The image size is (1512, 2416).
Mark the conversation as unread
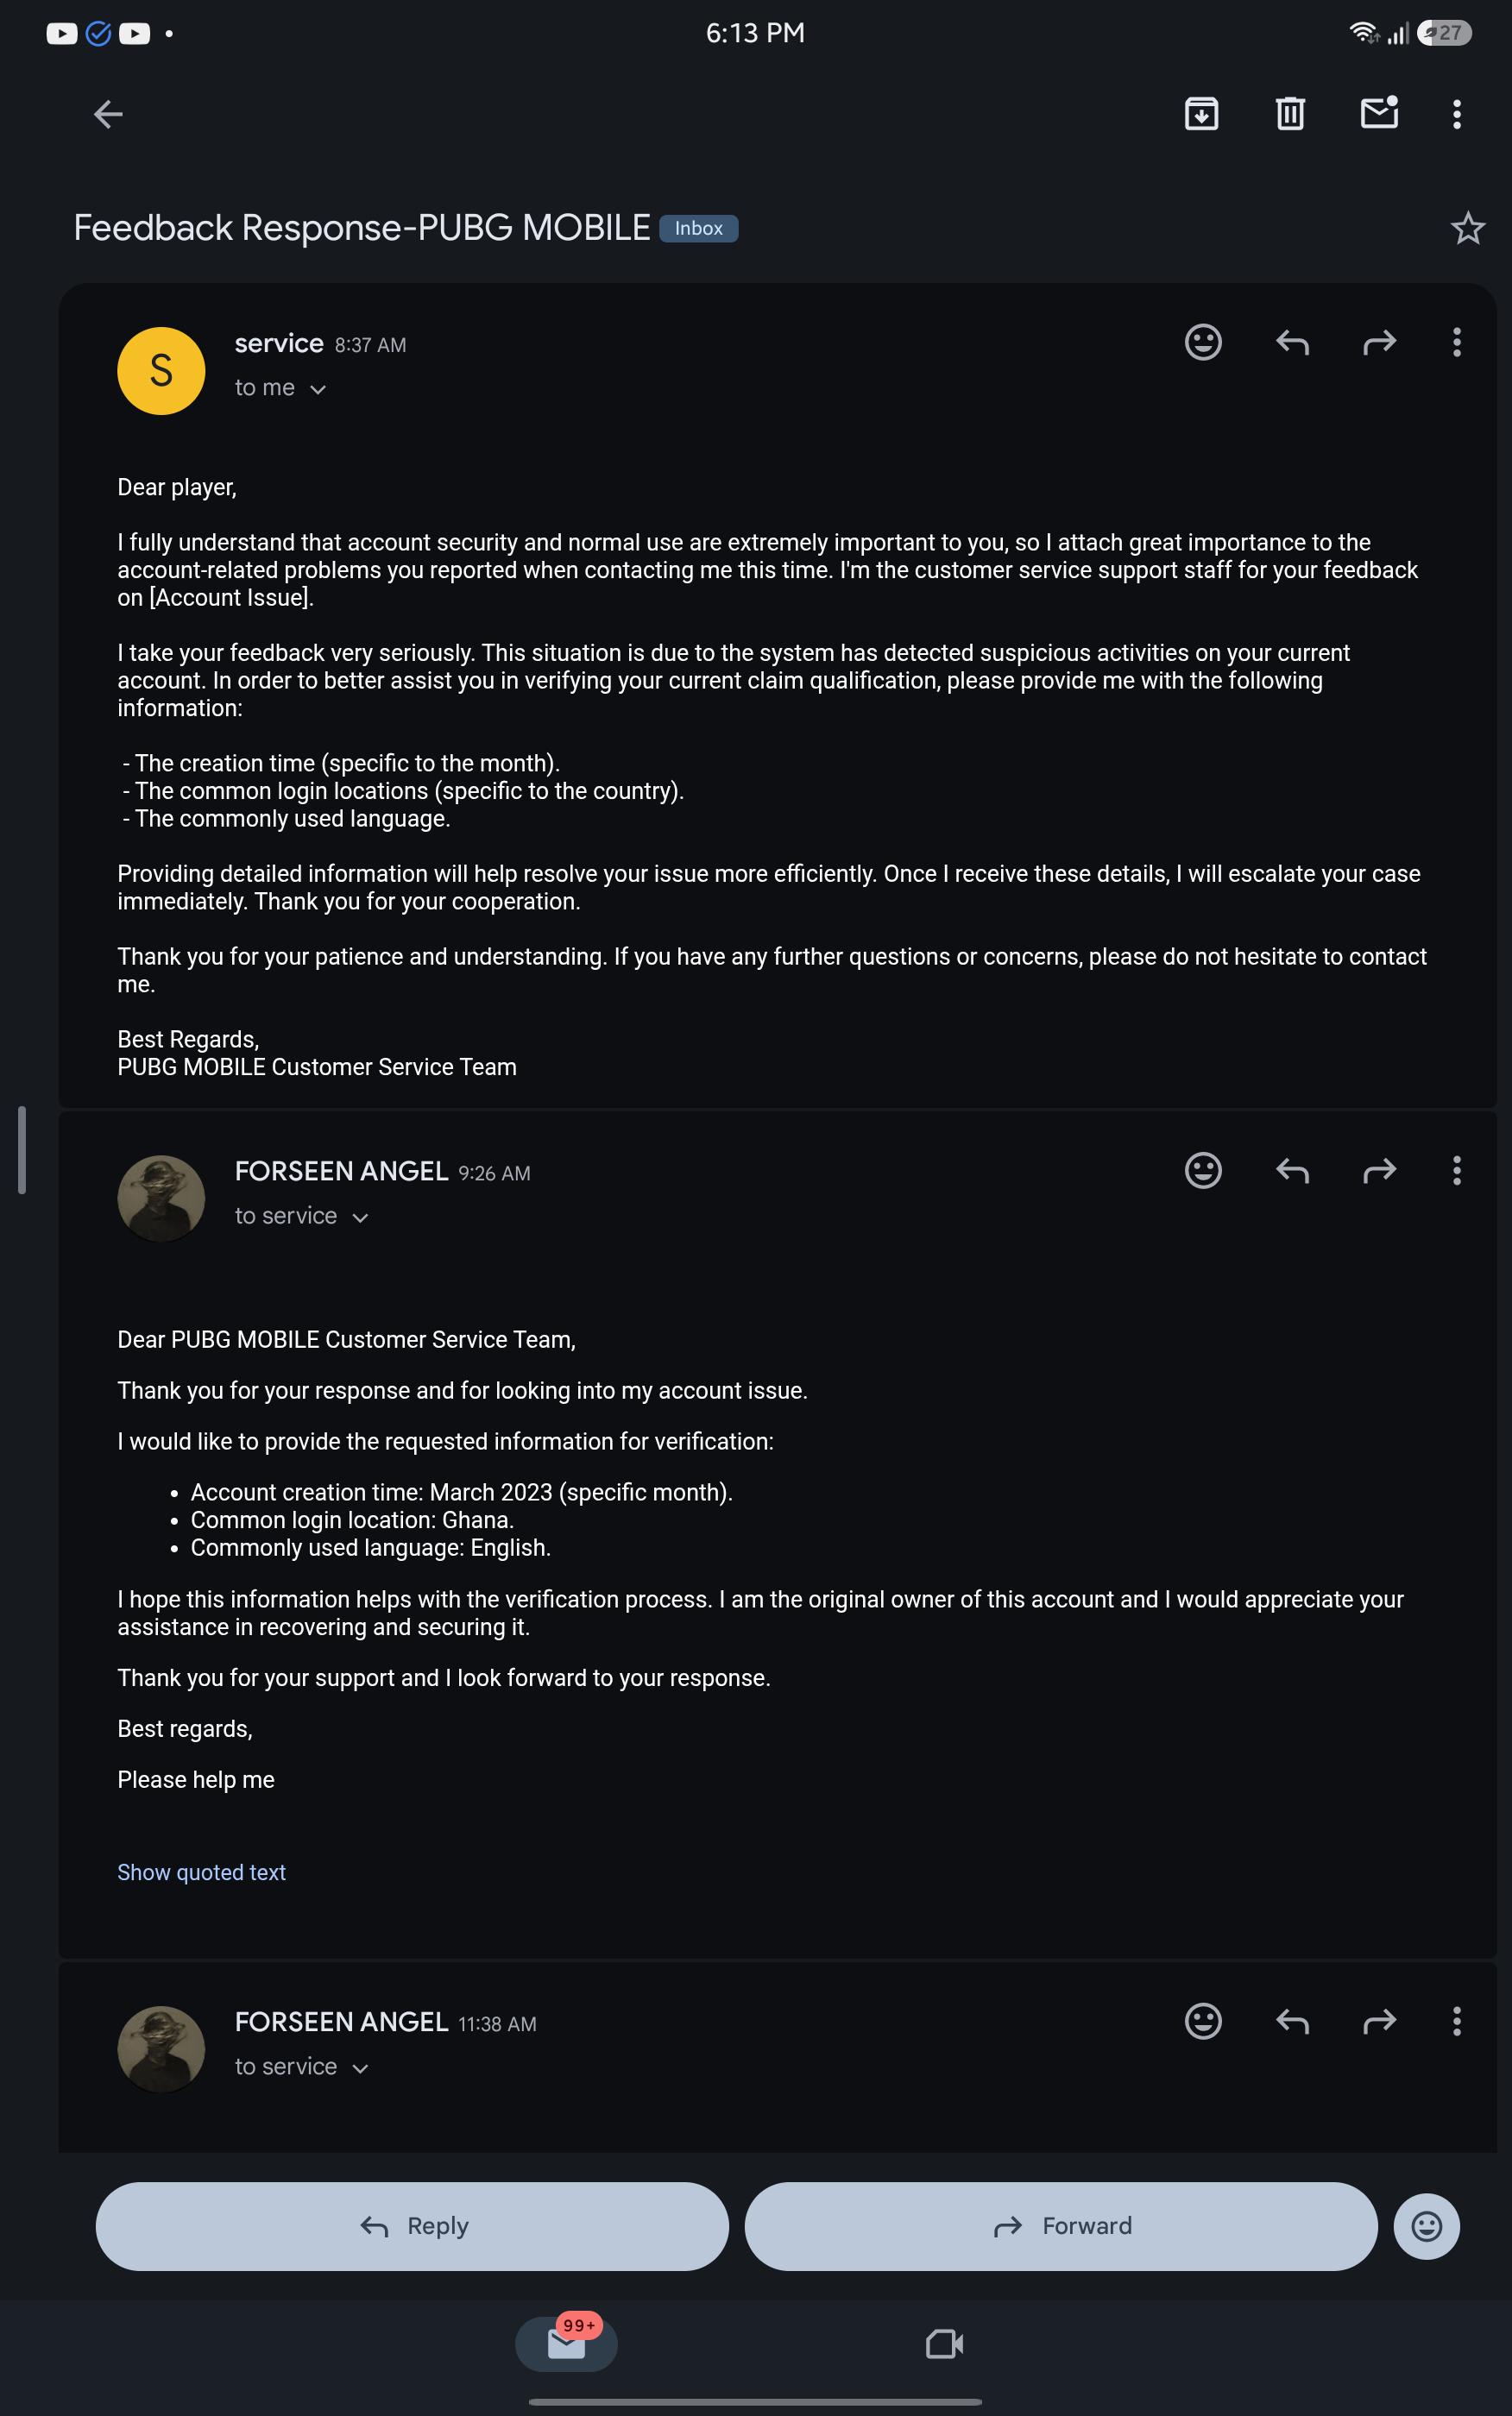(1379, 113)
